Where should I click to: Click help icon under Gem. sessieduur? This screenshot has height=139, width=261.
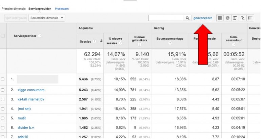[234, 45]
